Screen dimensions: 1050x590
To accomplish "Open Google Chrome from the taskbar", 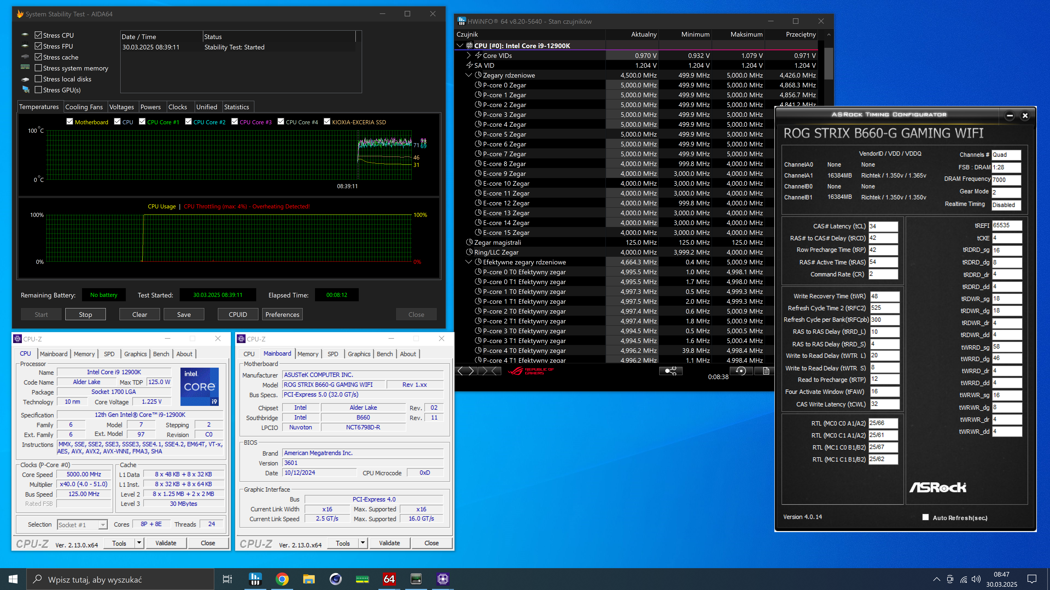I will coord(282,579).
